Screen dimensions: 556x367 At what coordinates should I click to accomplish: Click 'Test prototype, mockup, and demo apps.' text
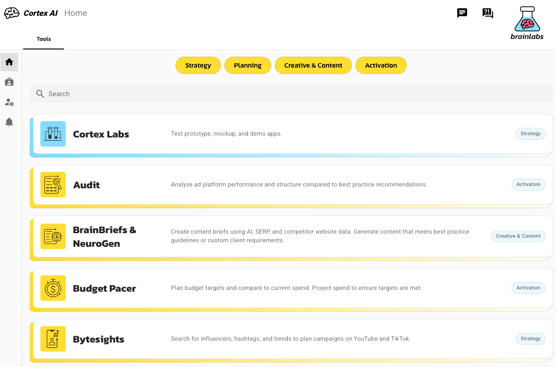click(x=226, y=134)
